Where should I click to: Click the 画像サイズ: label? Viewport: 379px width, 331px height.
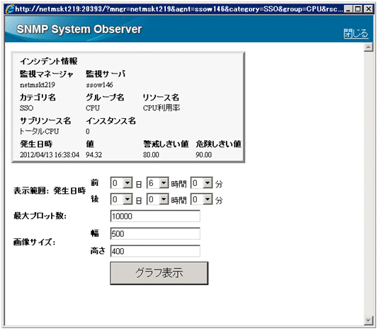[34, 242]
